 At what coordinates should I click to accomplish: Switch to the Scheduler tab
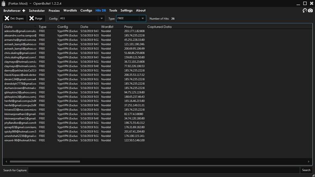coord(37,11)
